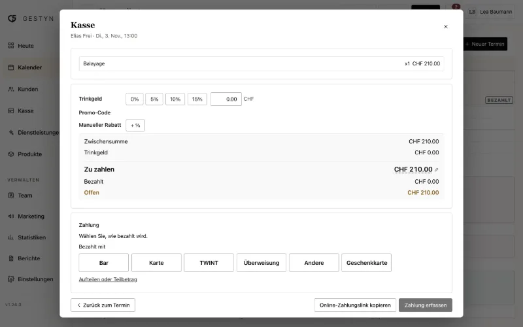
Task: Click the Promo-Code label
Action: pos(95,112)
